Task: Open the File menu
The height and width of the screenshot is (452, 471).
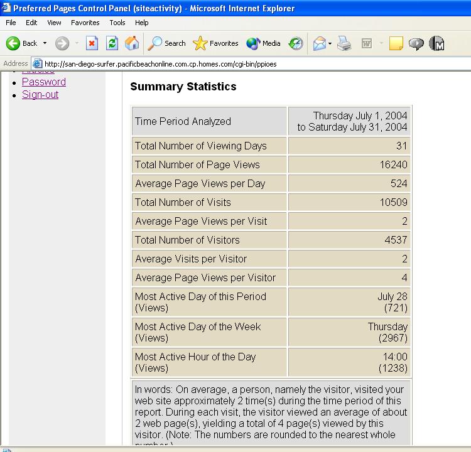Action: coord(11,23)
